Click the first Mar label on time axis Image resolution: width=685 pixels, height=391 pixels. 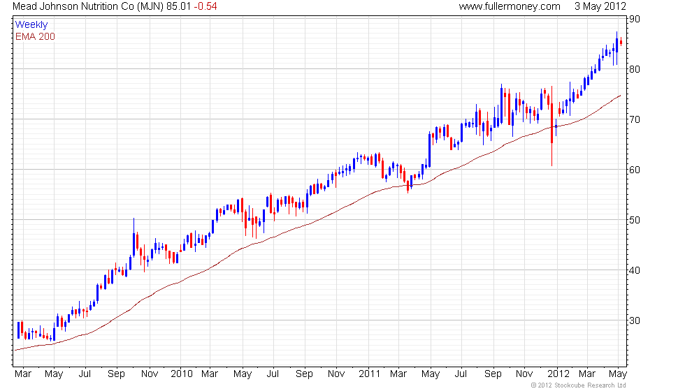pos(22,374)
